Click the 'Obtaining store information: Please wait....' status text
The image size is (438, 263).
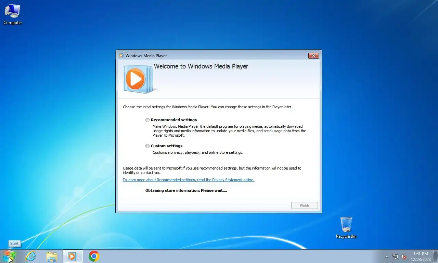pyautogui.click(x=186, y=190)
